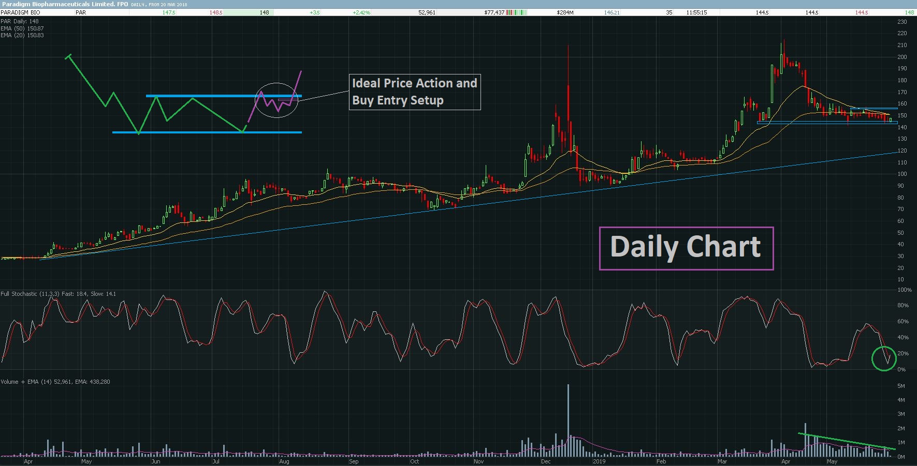917x466 pixels.
Task: Select the EMA (50) 150.87 indicator label
Action: (22, 28)
